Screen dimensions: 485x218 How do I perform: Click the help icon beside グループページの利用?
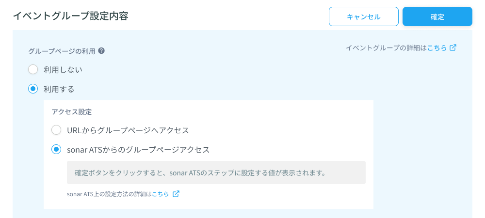[x=101, y=51]
